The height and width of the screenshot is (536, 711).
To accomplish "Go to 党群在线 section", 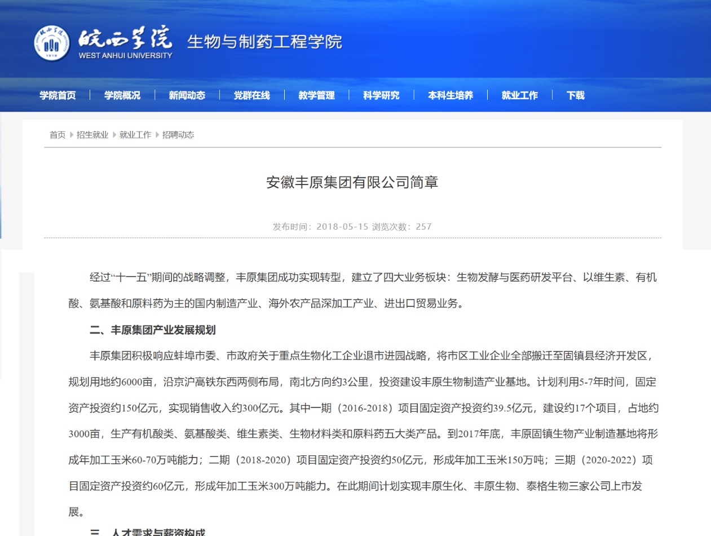I will tap(252, 95).
